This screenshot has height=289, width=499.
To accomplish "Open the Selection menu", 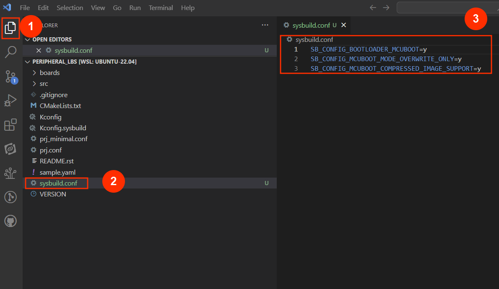I will 70,8.
